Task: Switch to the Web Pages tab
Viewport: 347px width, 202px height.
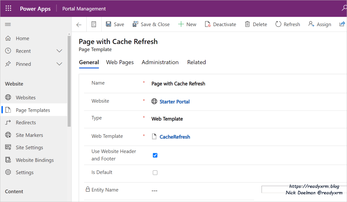Action: pos(120,62)
